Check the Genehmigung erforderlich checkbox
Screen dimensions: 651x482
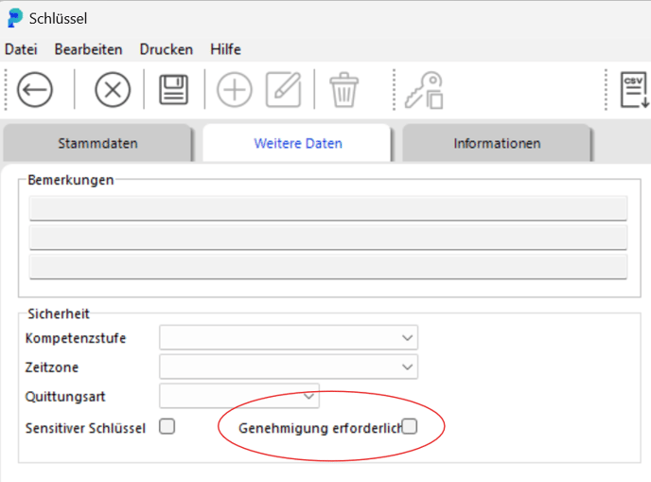pos(410,427)
